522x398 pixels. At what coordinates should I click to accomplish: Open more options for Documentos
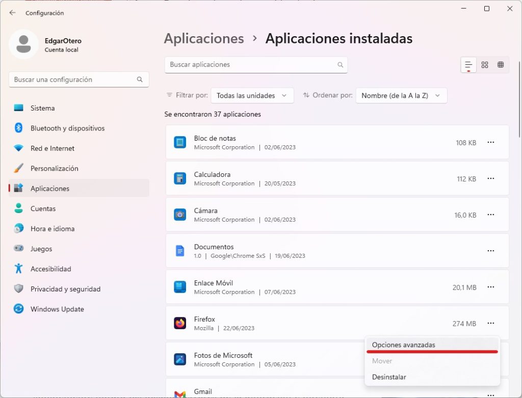pos(491,251)
